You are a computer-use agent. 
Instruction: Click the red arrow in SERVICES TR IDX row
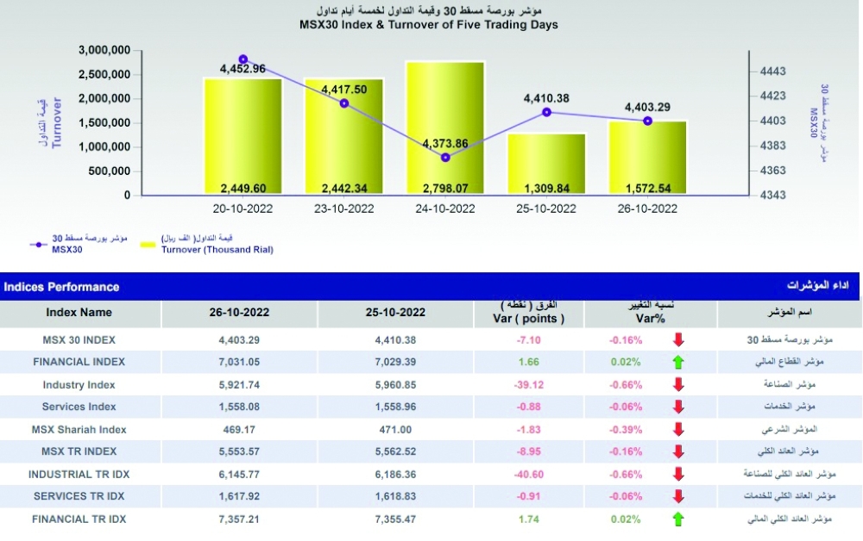677,496
